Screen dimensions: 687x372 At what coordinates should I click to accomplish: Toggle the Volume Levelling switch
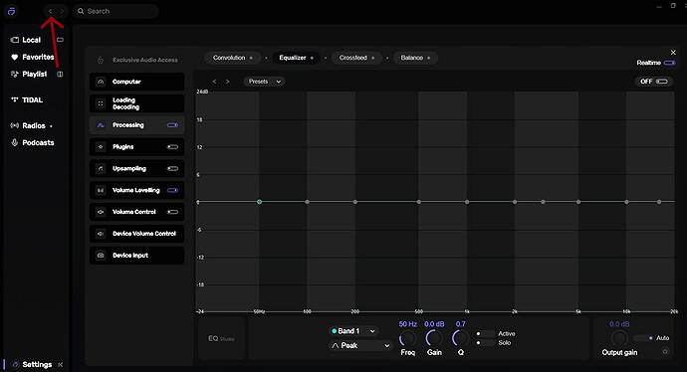[x=172, y=190]
